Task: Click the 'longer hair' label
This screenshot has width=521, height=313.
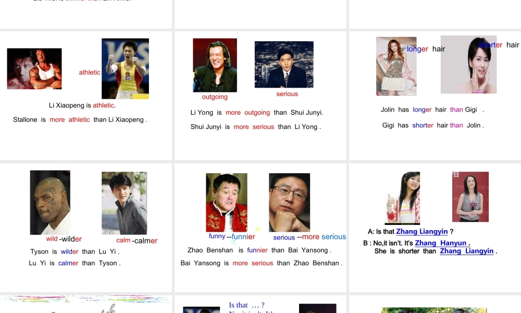Action: click(426, 49)
